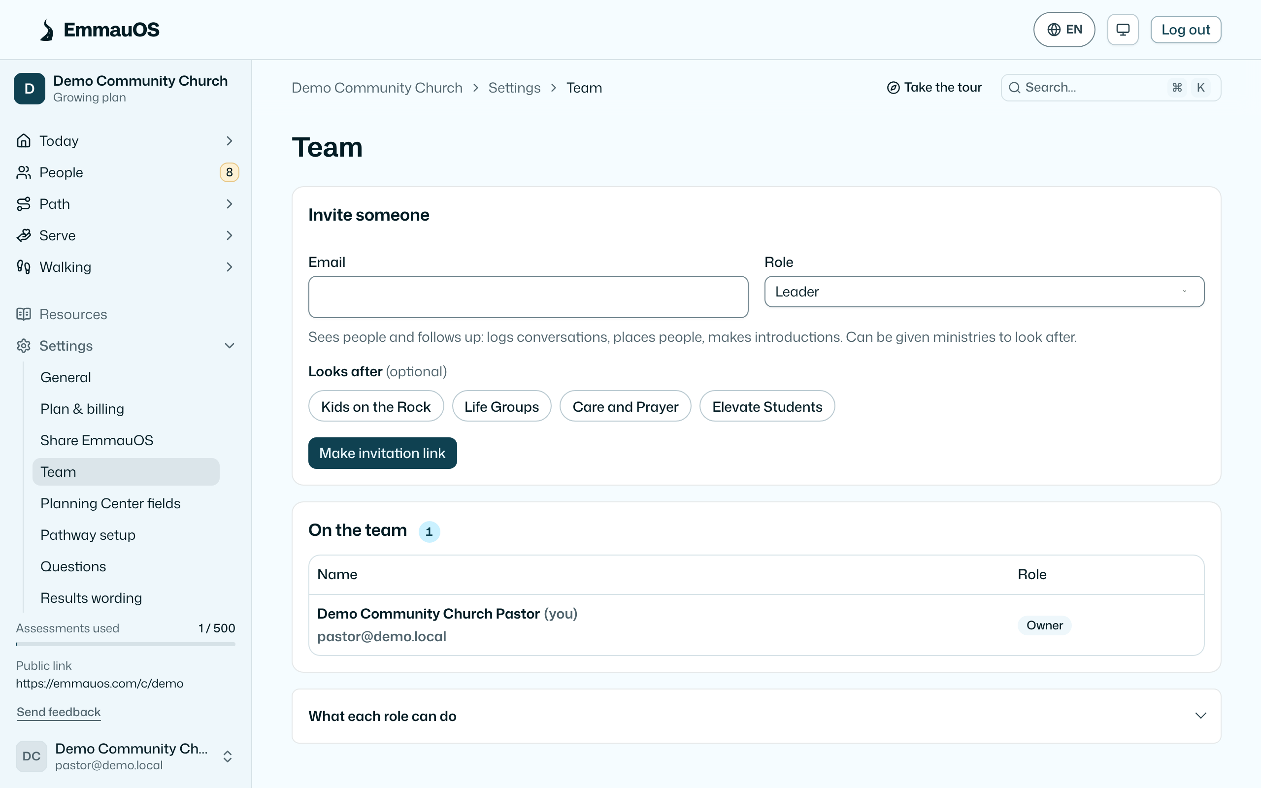Click the Email input field
Viewport: 1261px width, 788px height.
click(x=529, y=296)
